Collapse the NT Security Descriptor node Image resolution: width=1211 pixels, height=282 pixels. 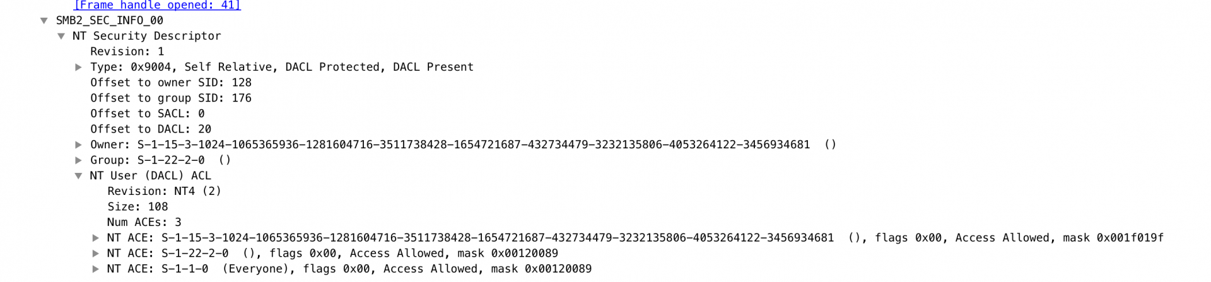point(61,37)
